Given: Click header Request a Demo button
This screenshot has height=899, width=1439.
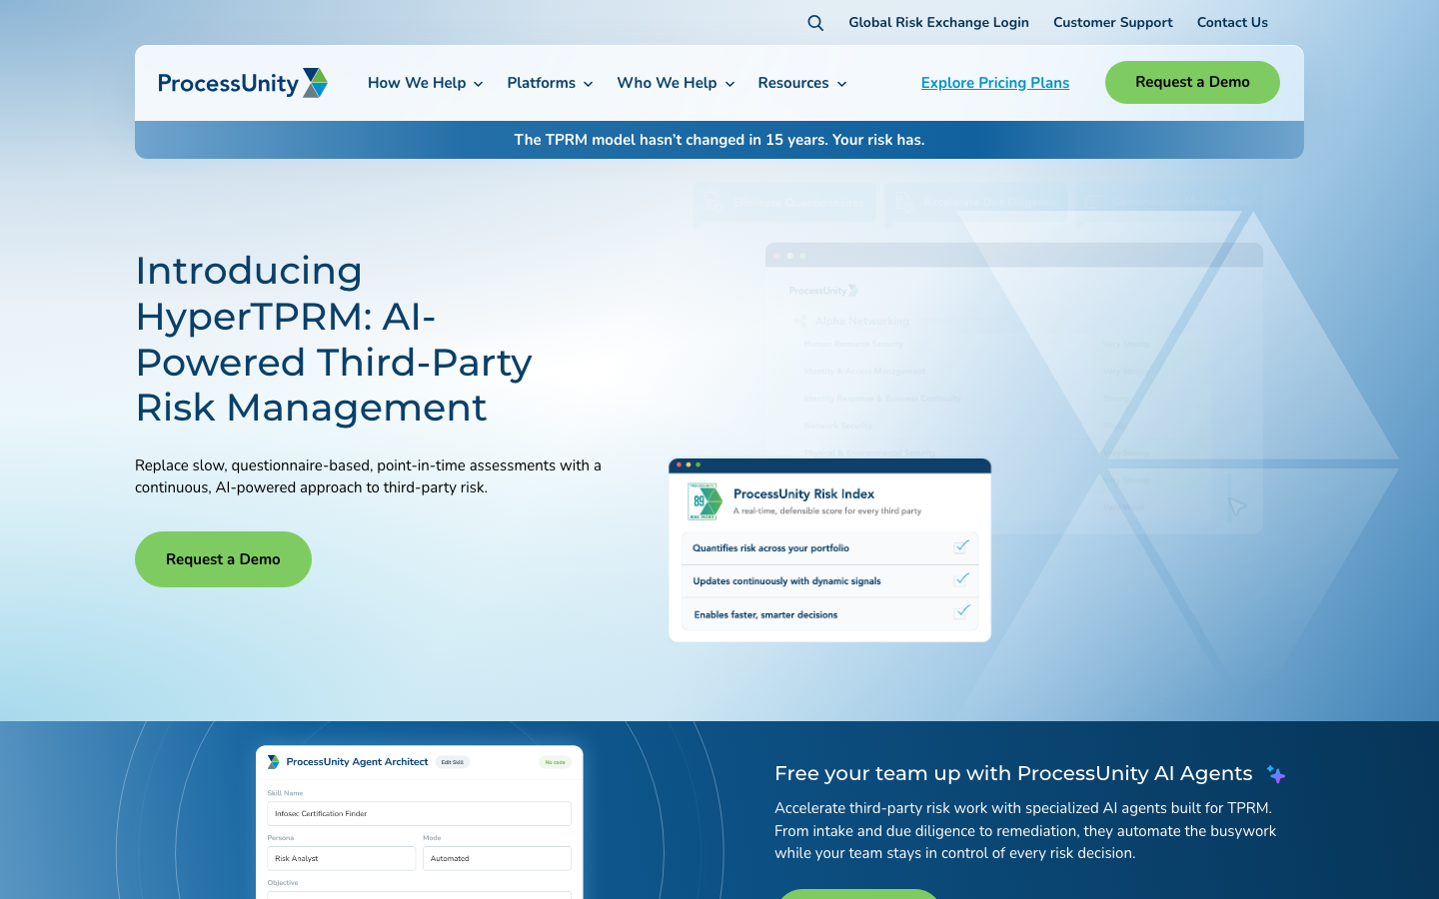Looking at the screenshot, I should click(1192, 82).
